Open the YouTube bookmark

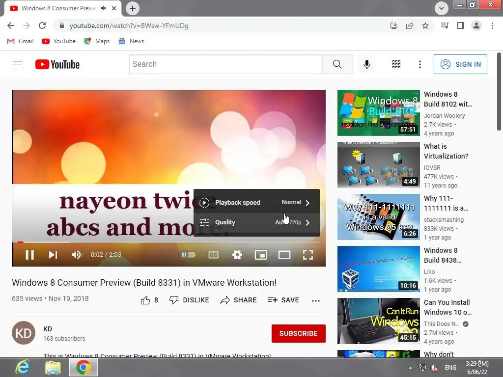tap(59, 41)
